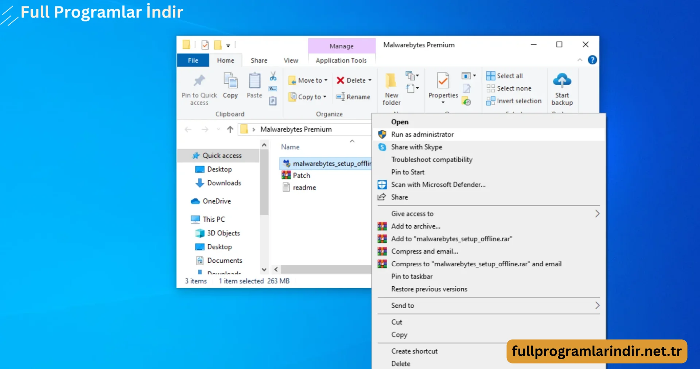Click Pin to Quick access icon
This screenshot has width=700, height=369.
pyautogui.click(x=199, y=80)
